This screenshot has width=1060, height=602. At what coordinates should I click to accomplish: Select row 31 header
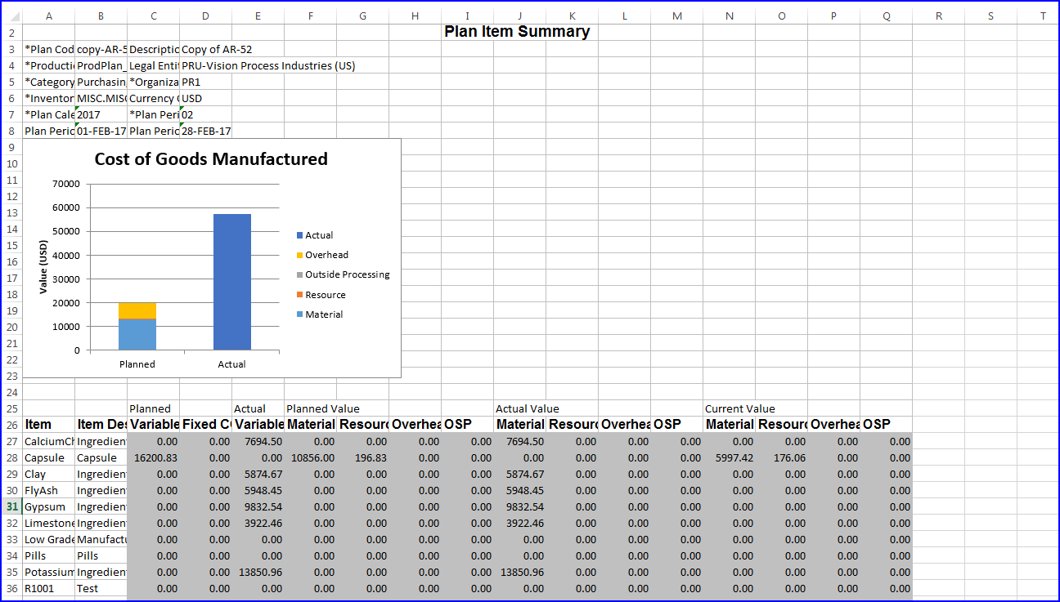11,506
